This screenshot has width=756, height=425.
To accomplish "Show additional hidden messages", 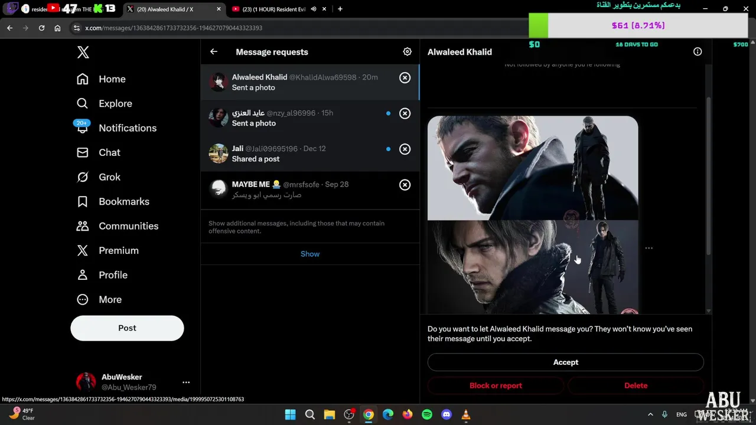I will 310,254.
